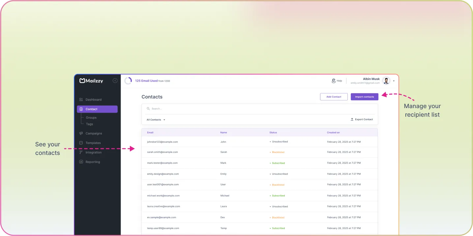Open Reporting via its chart icon
The image size is (473, 236).
coord(81,162)
